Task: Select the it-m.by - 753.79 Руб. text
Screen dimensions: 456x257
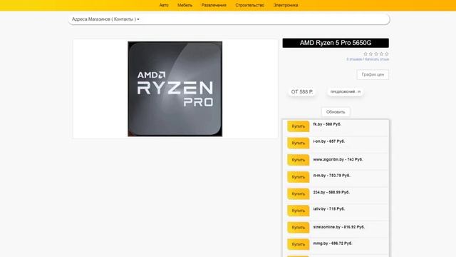Action: (x=331, y=176)
